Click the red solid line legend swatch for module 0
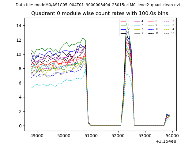The width and height of the screenshot is (196, 147). coord(123,21)
